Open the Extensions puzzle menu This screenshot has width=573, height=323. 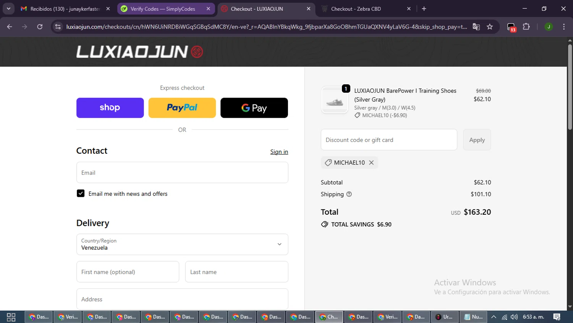pyautogui.click(x=526, y=27)
